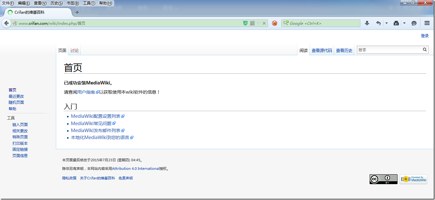Follow the 用户指南 external link

pos(88,92)
